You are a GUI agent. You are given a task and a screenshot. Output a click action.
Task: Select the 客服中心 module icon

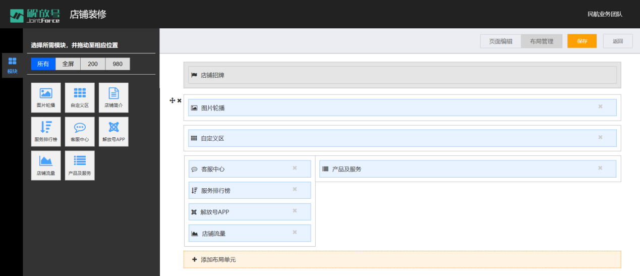(80, 132)
